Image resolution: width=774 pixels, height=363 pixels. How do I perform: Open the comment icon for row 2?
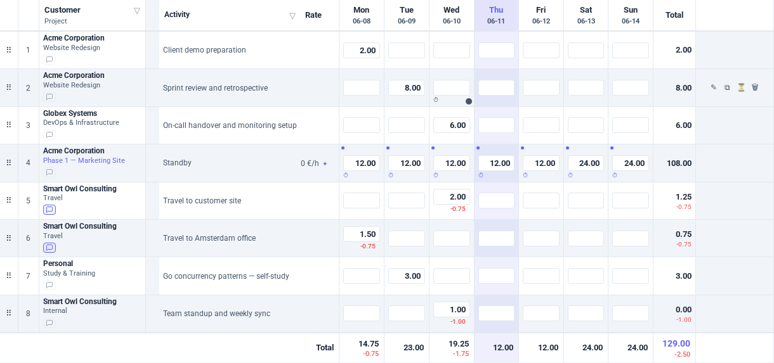[x=49, y=97]
